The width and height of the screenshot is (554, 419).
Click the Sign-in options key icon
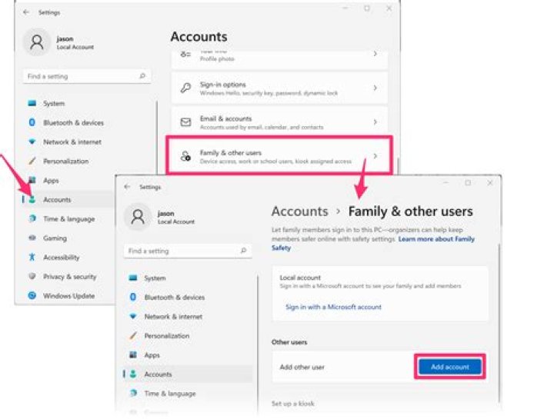pos(185,88)
